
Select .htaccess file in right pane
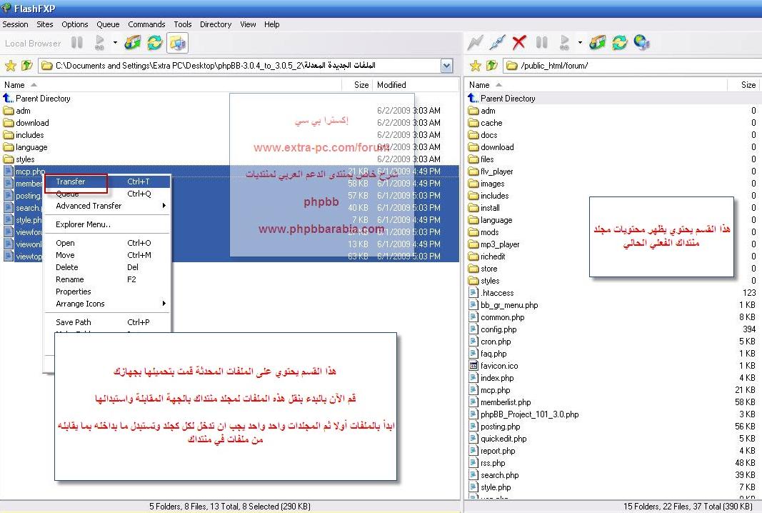pos(491,293)
